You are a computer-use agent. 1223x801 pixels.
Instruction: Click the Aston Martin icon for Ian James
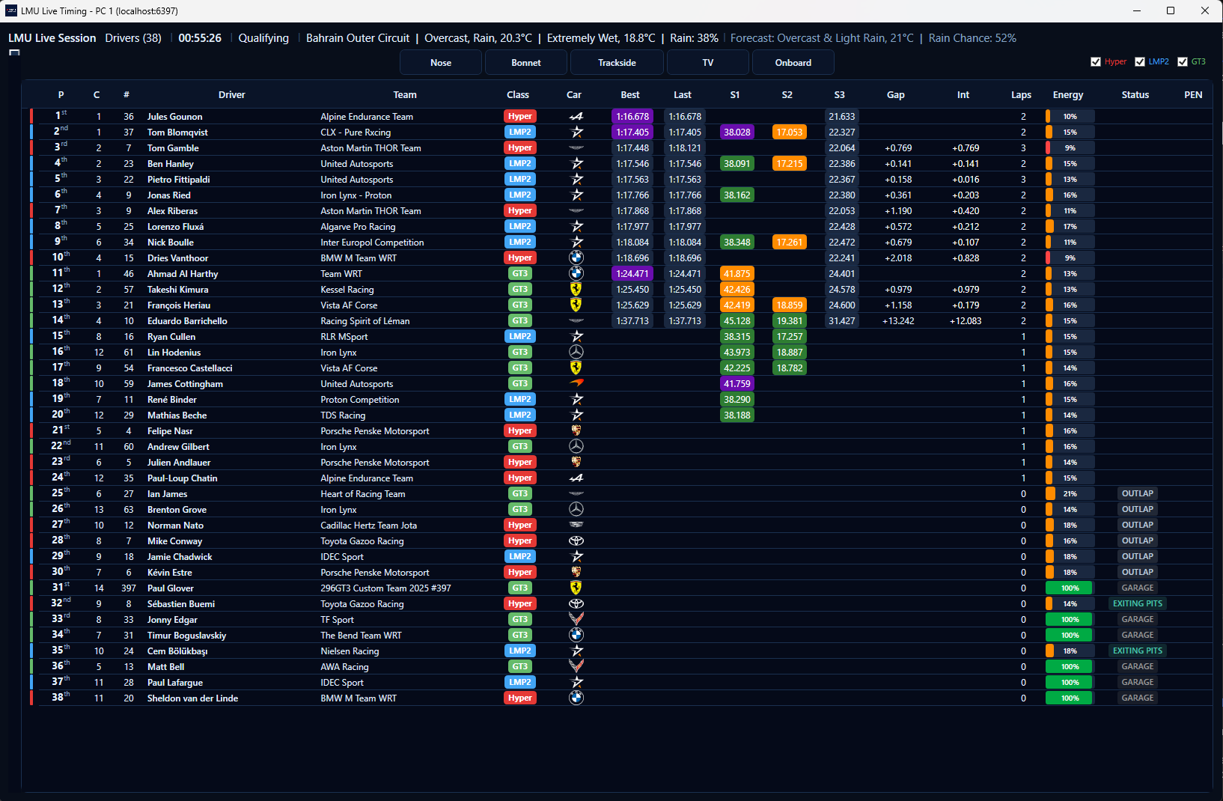(x=576, y=494)
